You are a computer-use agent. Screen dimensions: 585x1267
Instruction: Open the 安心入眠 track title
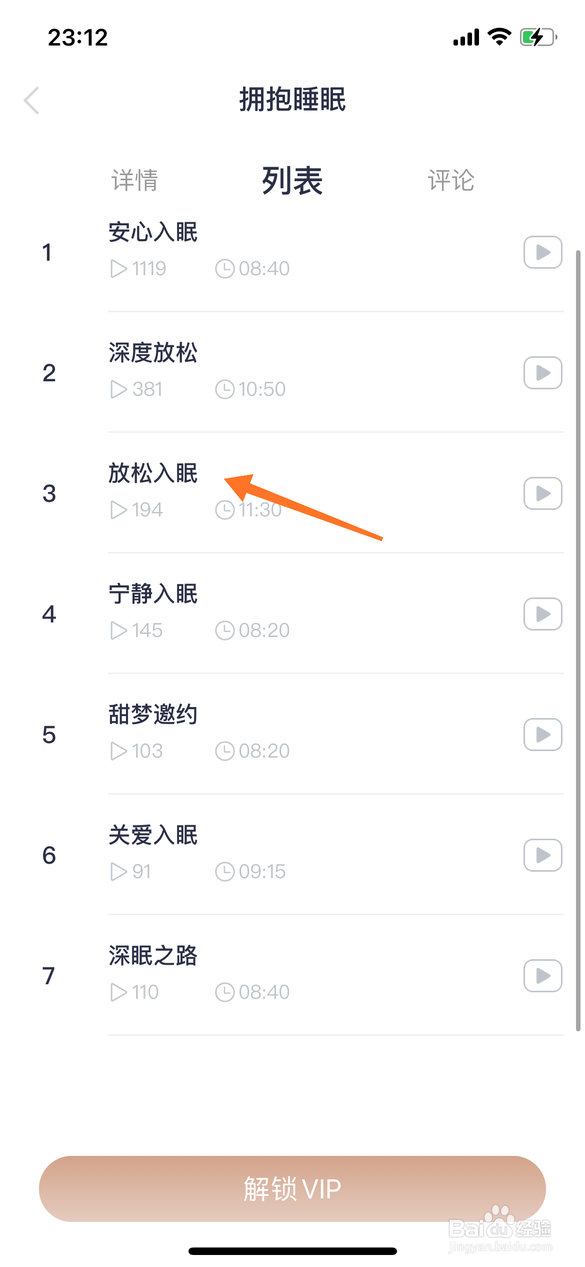click(x=153, y=232)
